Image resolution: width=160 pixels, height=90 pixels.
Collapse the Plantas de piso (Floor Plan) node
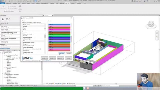point(4,55)
